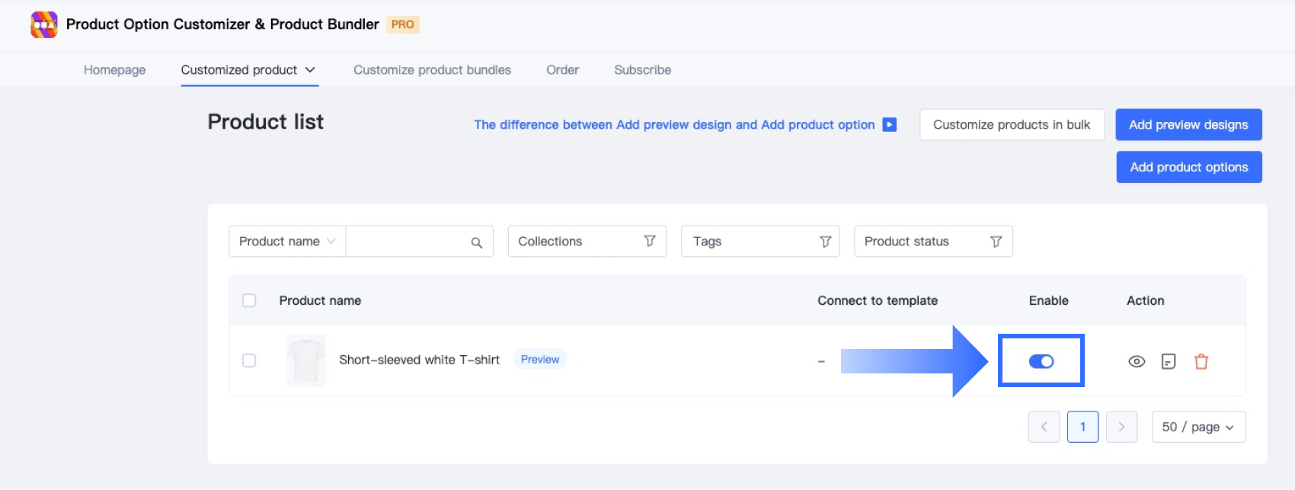
Task: Expand the Product status filter
Action: pyautogui.click(x=933, y=242)
